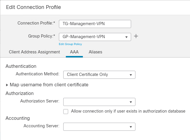Switch to the Client Address Assignment tab

click(x=34, y=52)
